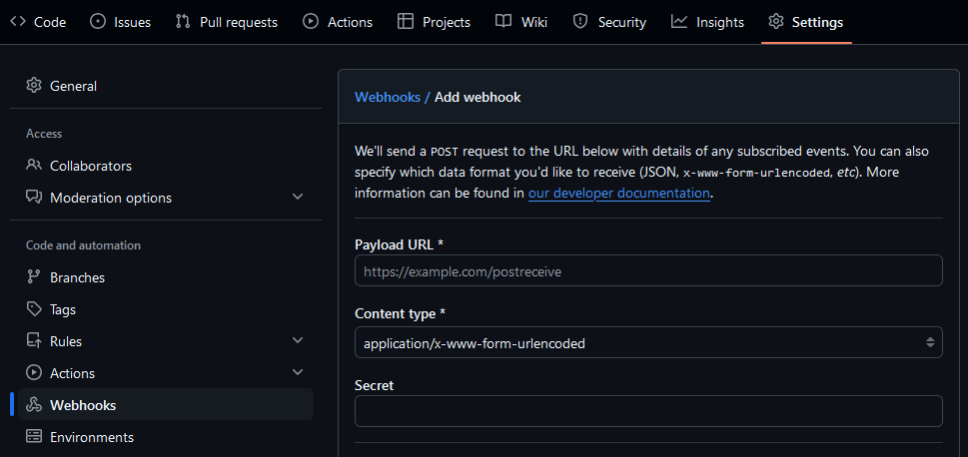The width and height of the screenshot is (968, 457).
Task: Click the Collaborators people icon
Action: click(x=34, y=166)
